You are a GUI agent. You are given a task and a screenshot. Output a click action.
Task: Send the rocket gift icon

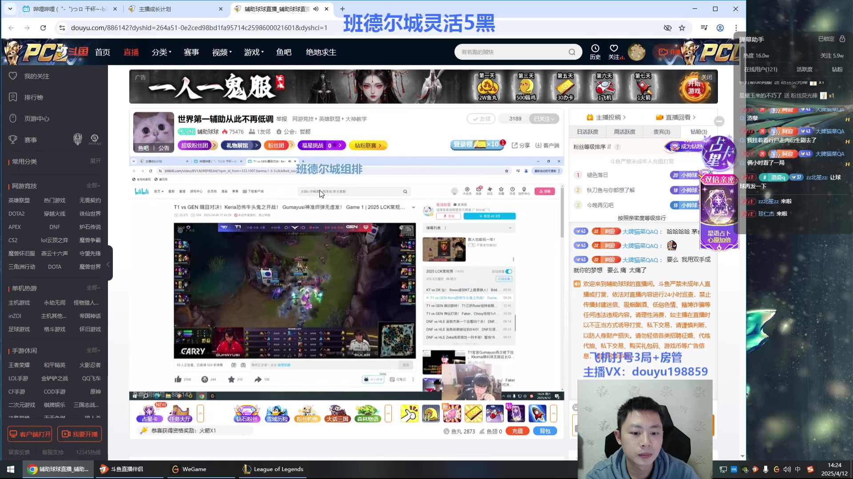[537, 413]
